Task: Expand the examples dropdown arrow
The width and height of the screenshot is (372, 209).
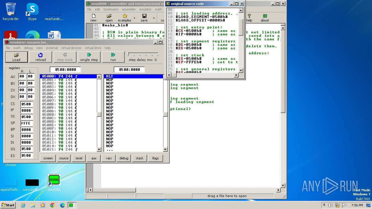Action: point(134,18)
